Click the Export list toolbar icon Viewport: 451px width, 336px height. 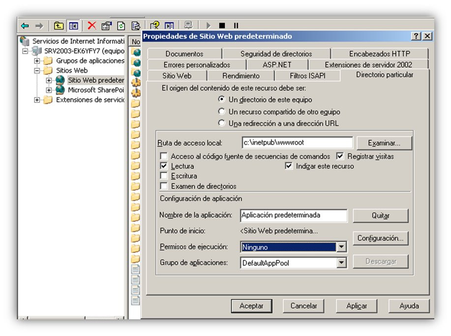(x=135, y=26)
